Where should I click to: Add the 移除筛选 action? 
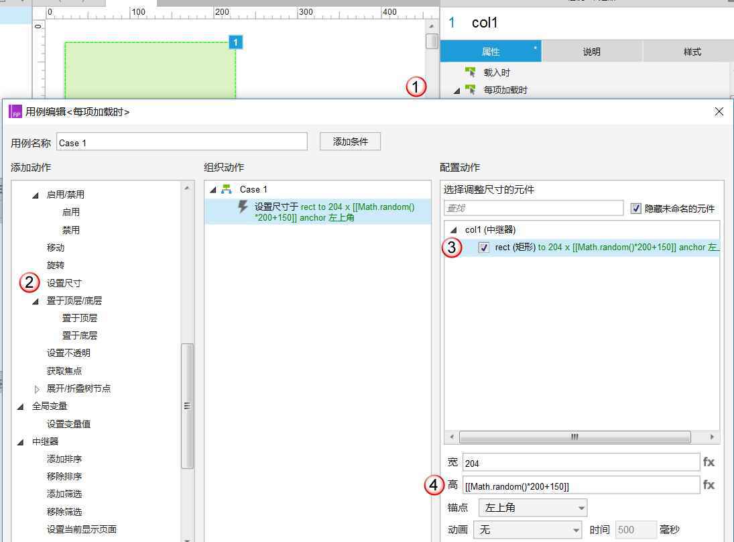pos(64,512)
